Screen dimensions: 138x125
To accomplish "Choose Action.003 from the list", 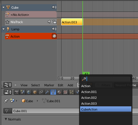I will point(106,104).
